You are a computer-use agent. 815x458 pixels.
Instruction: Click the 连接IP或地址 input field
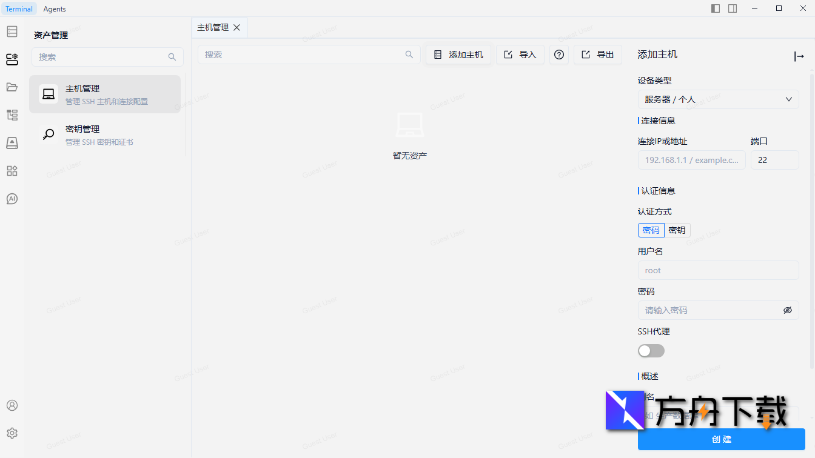tap(692, 160)
